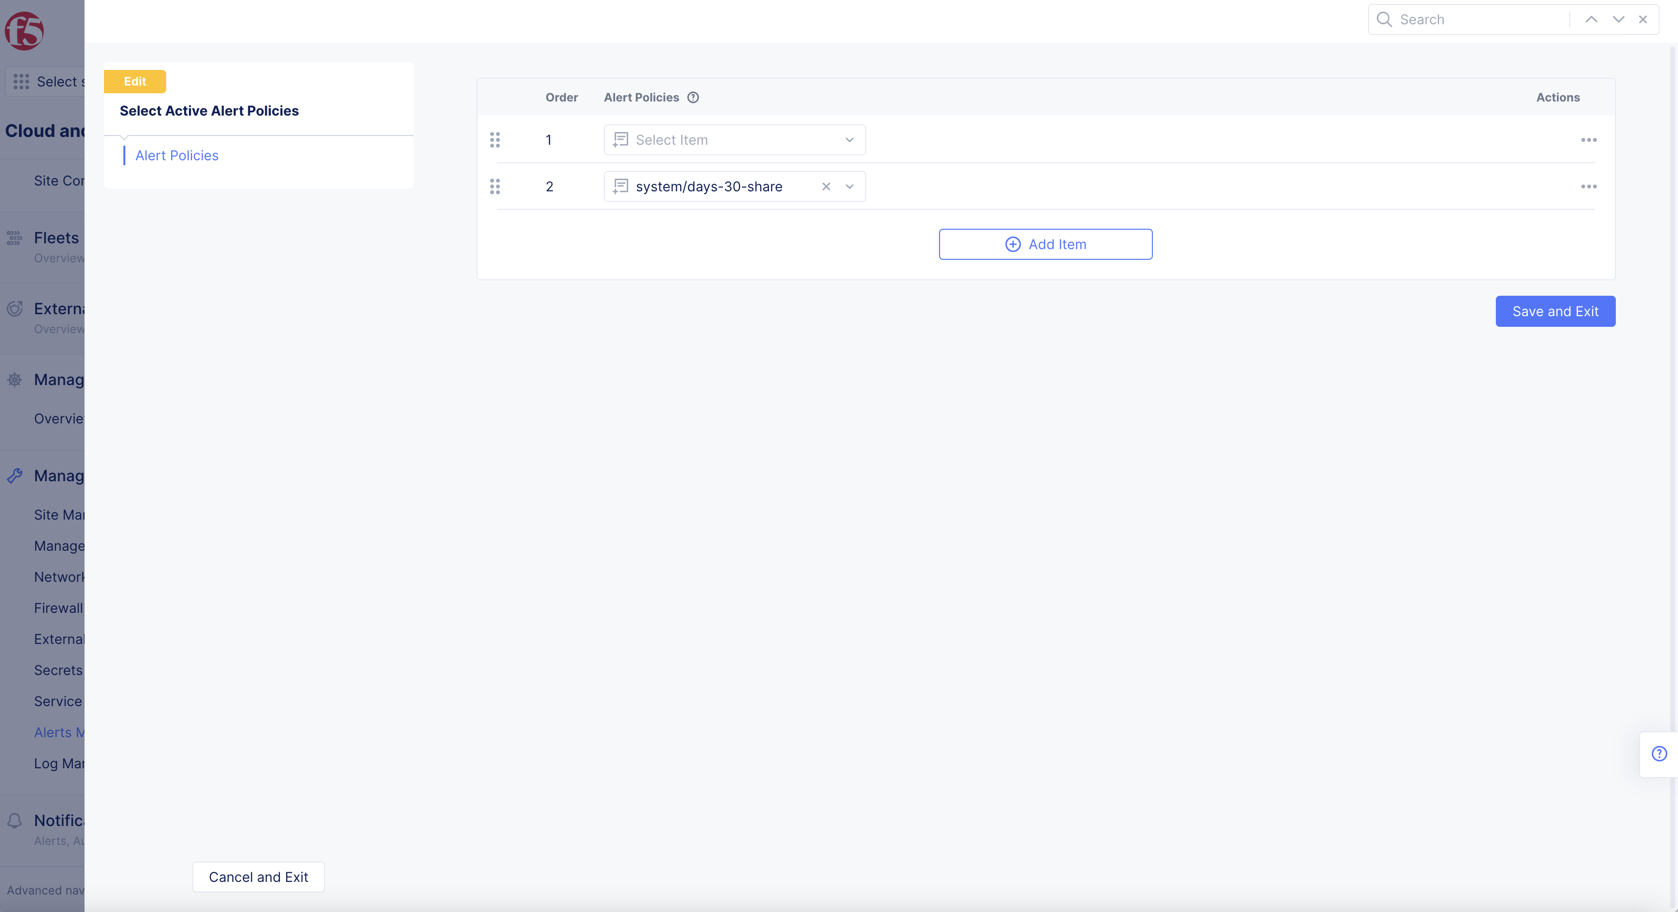Open the Alert Policies help tooltip icon
Screen dimensions: 1678x912
coord(693,98)
